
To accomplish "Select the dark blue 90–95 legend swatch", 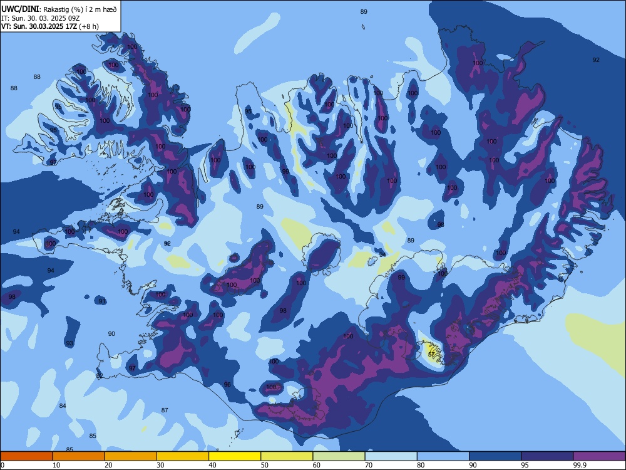I will click(x=495, y=456).
